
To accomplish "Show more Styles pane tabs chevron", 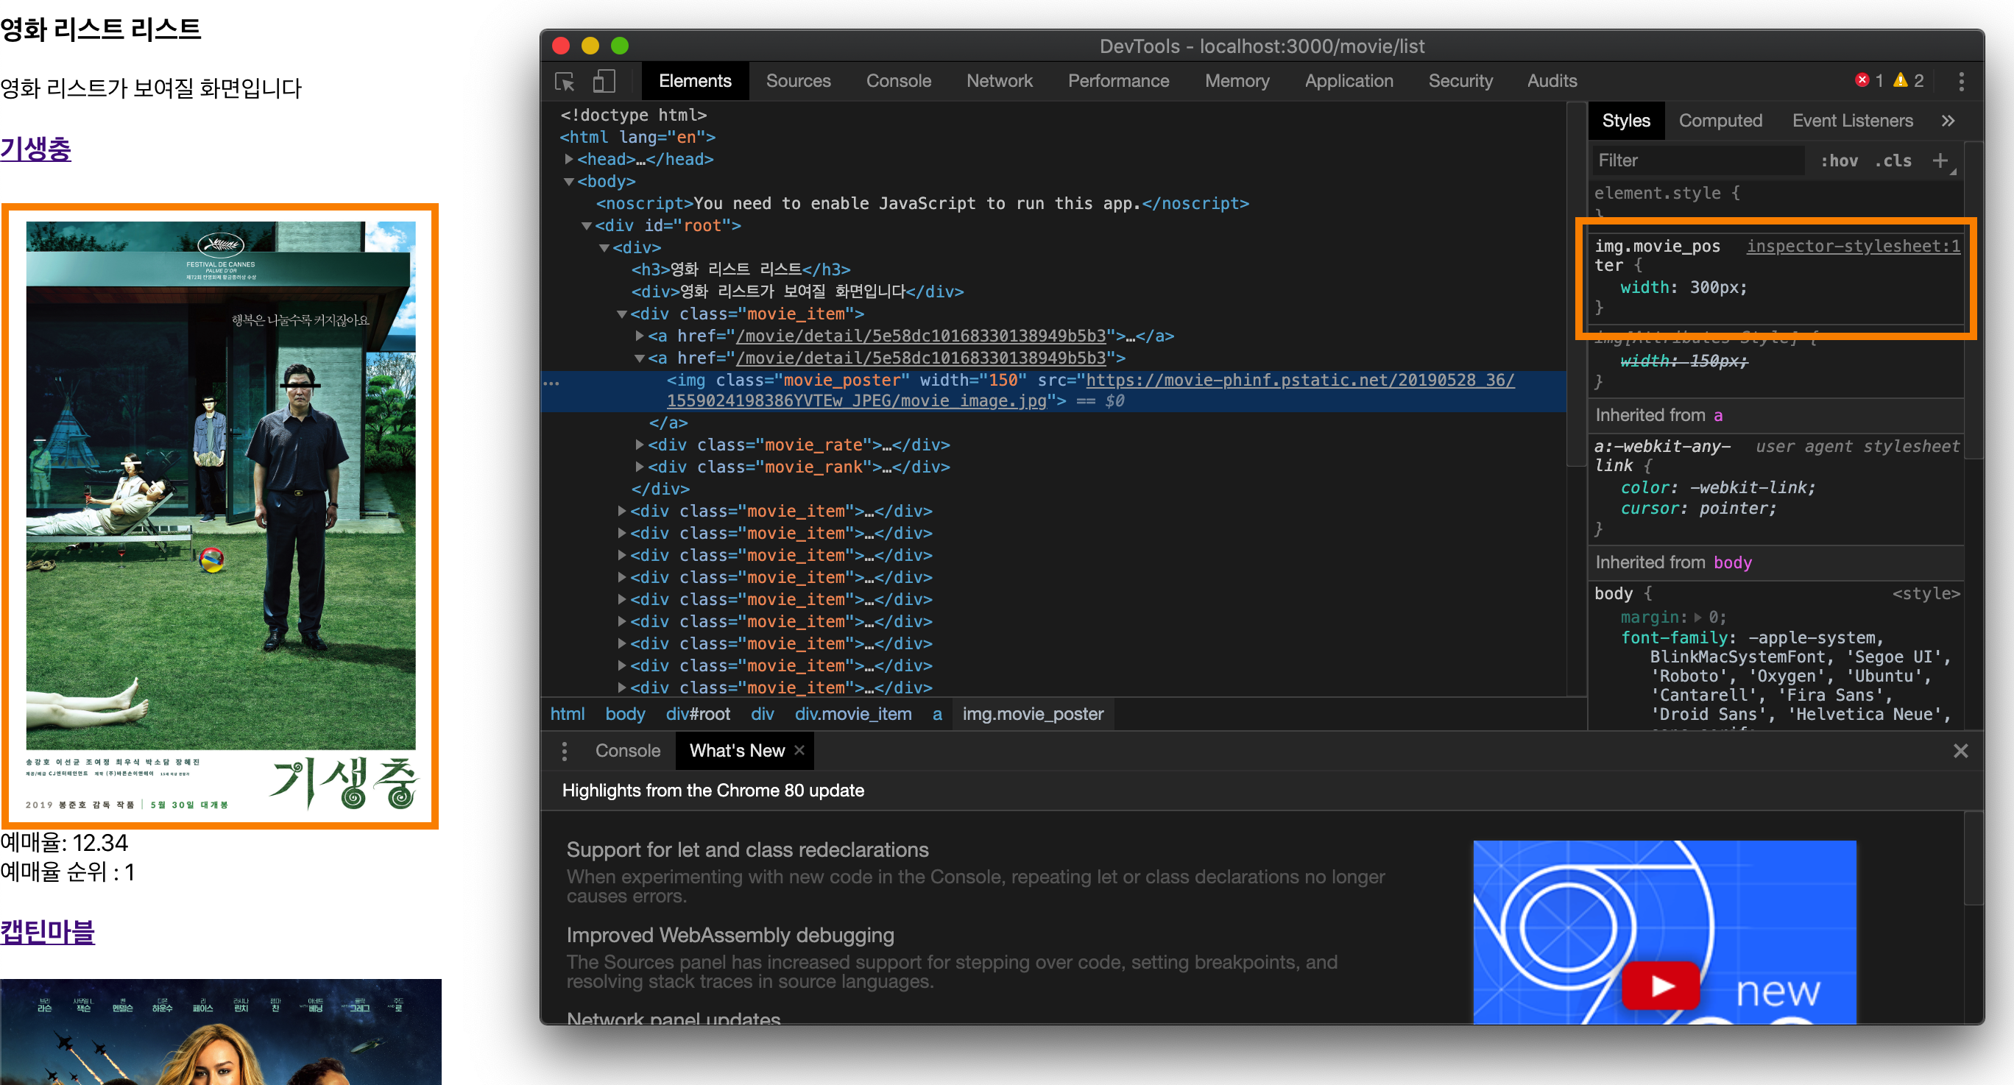I will 1948,121.
